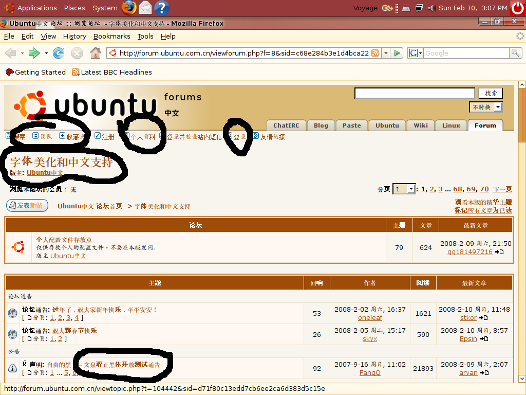Open the History menu
The width and height of the screenshot is (526, 395).
click(x=74, y=36)
